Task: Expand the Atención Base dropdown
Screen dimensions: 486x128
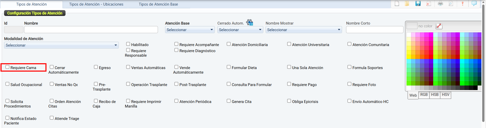Action: click(190, 30)
